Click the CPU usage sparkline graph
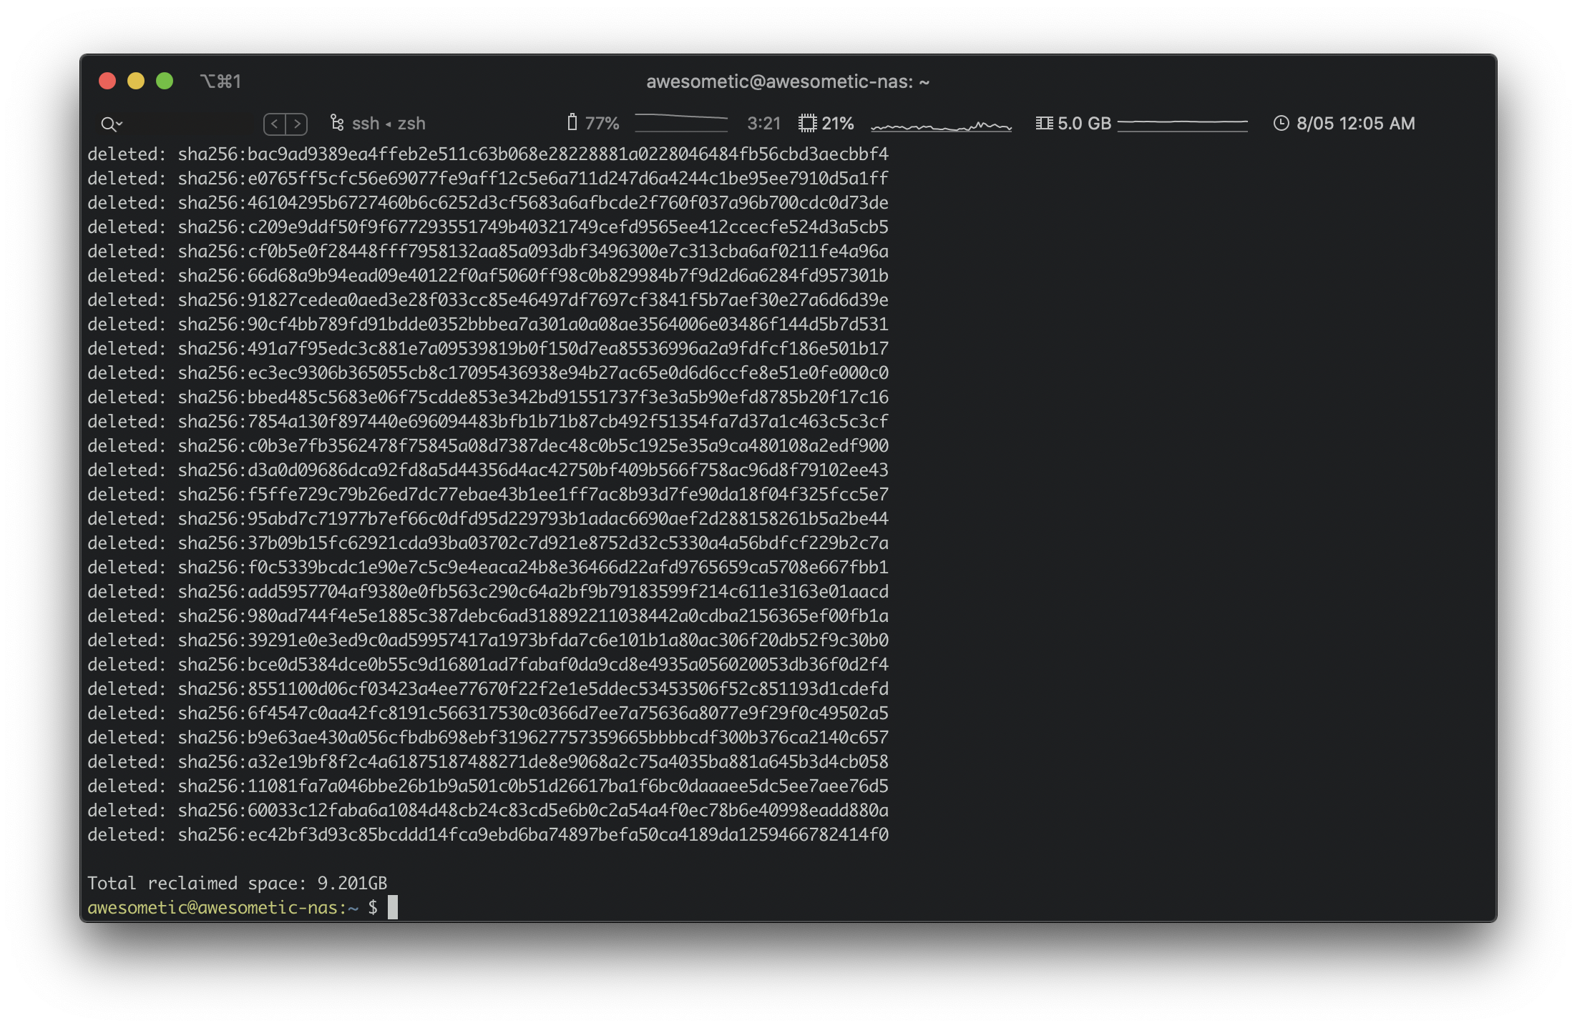1577x1028 pixels. click(941, 125)
